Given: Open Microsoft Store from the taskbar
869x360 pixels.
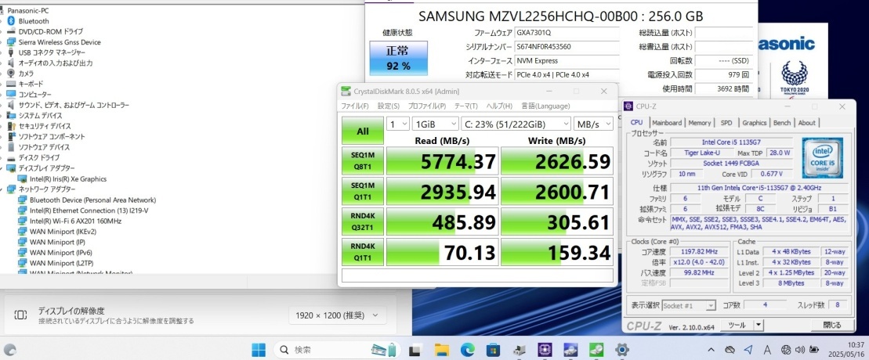Looking at the screenshot, I should 493,350.
